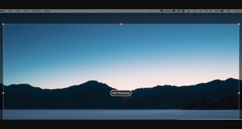Click the top-center selection resize handle
The width and height of the screenshot is (242, 129).
[x=121, y=24]
